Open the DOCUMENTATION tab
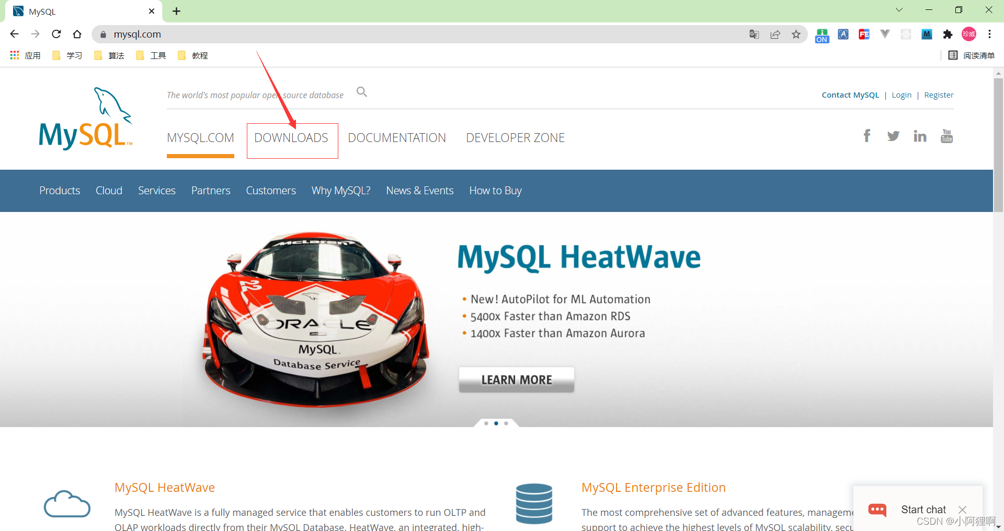The image size is (1004, 531). coord(397,138)
